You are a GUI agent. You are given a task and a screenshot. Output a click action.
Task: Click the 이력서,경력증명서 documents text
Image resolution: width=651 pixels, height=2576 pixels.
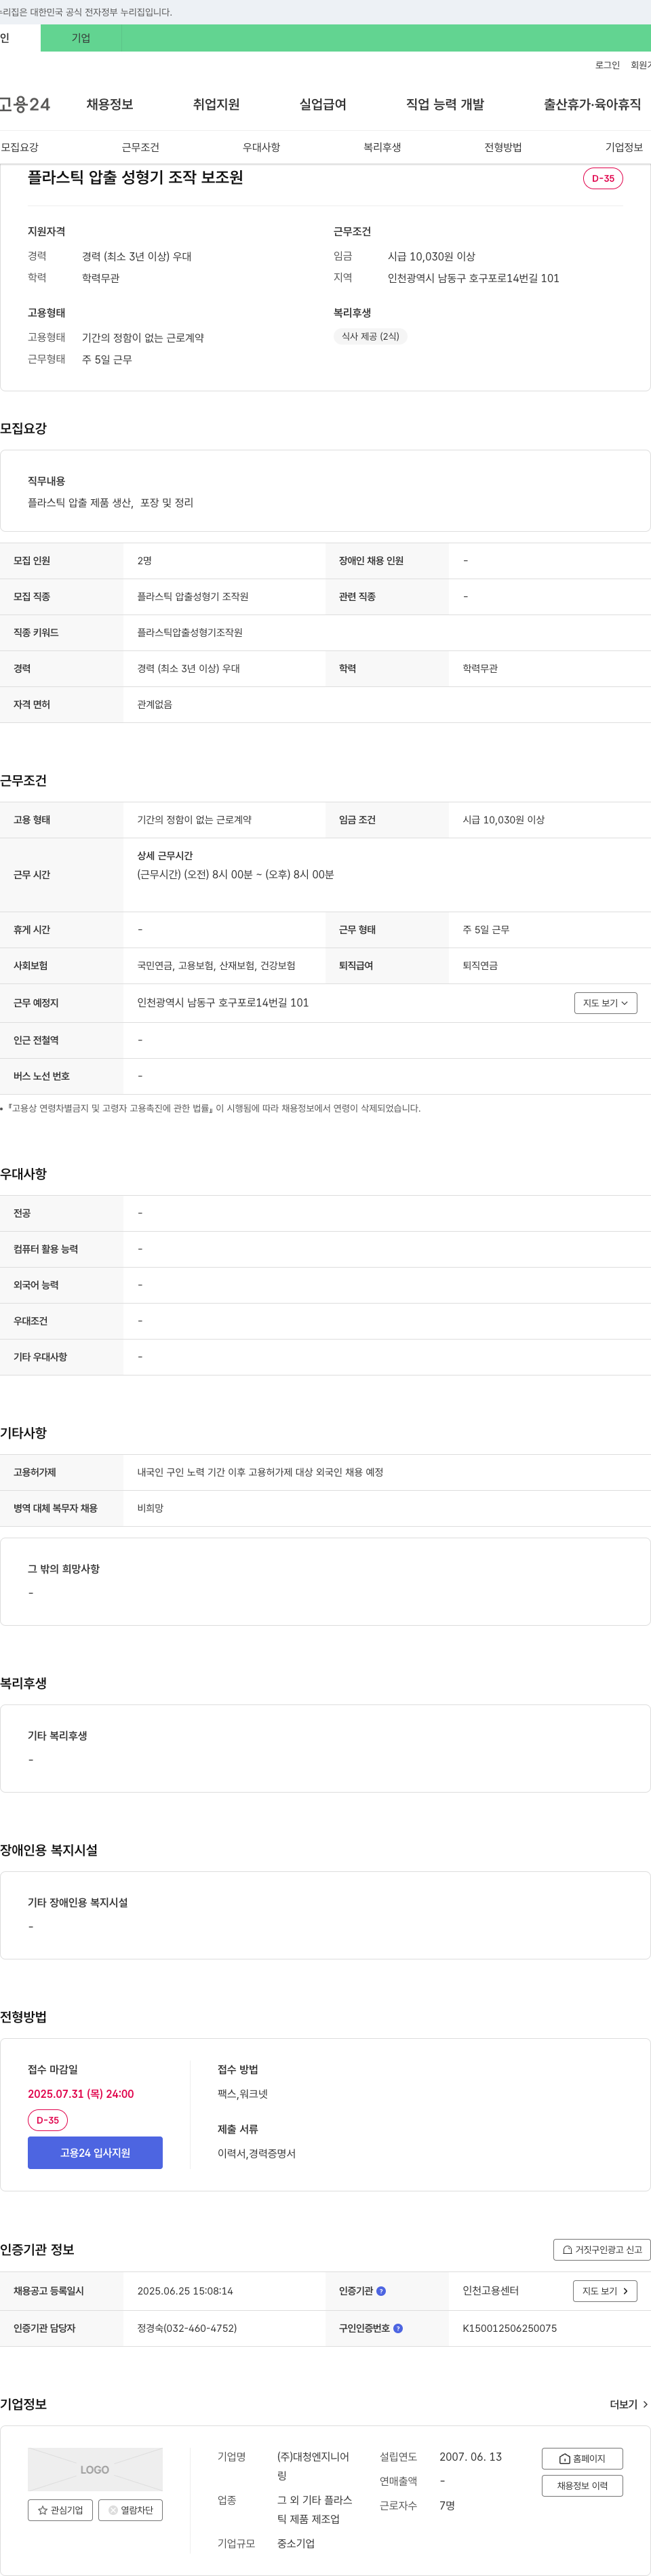[257, 2153]
